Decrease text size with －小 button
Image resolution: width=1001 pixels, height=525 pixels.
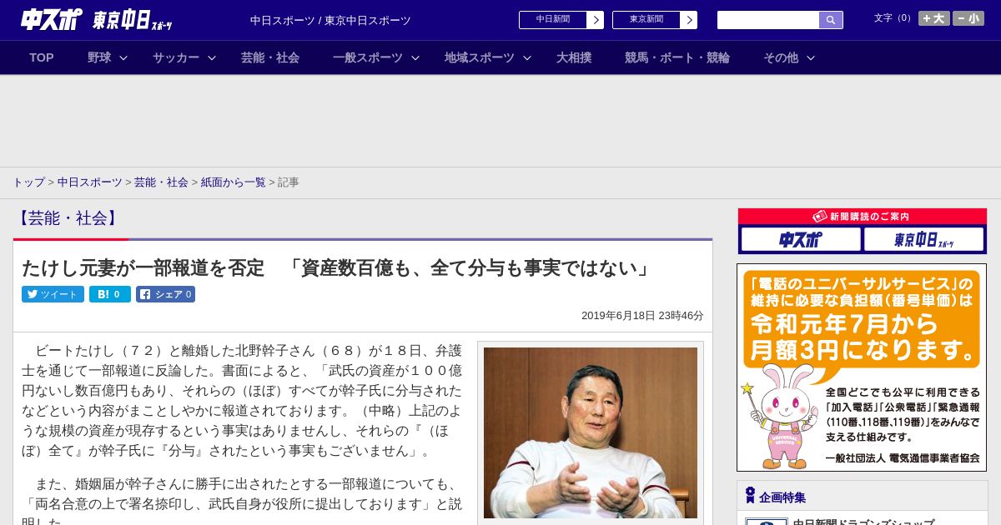968,18
